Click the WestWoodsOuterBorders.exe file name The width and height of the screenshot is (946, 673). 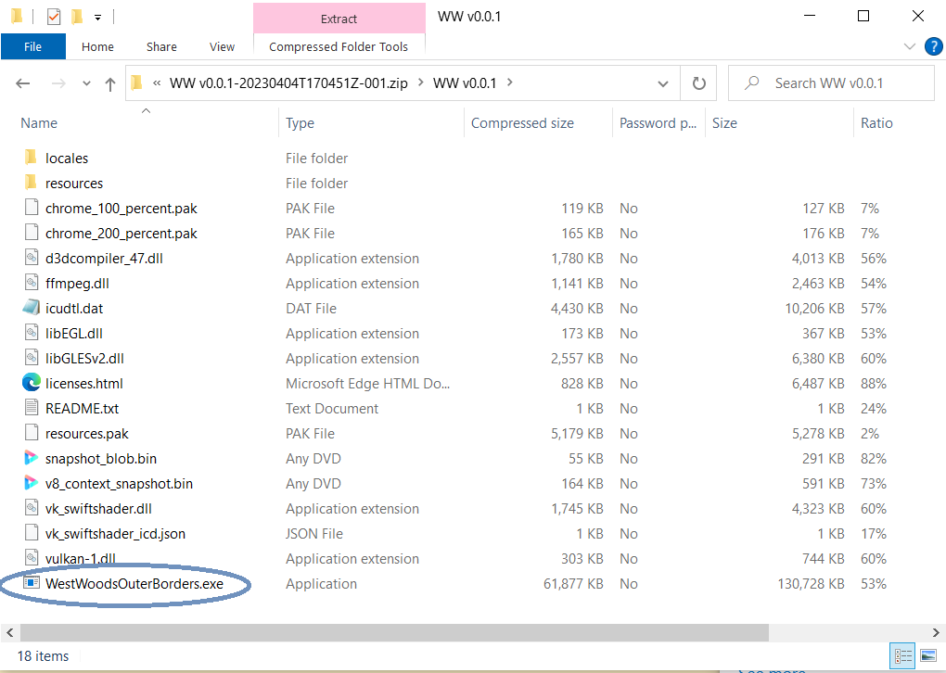[x=134, y=584]
